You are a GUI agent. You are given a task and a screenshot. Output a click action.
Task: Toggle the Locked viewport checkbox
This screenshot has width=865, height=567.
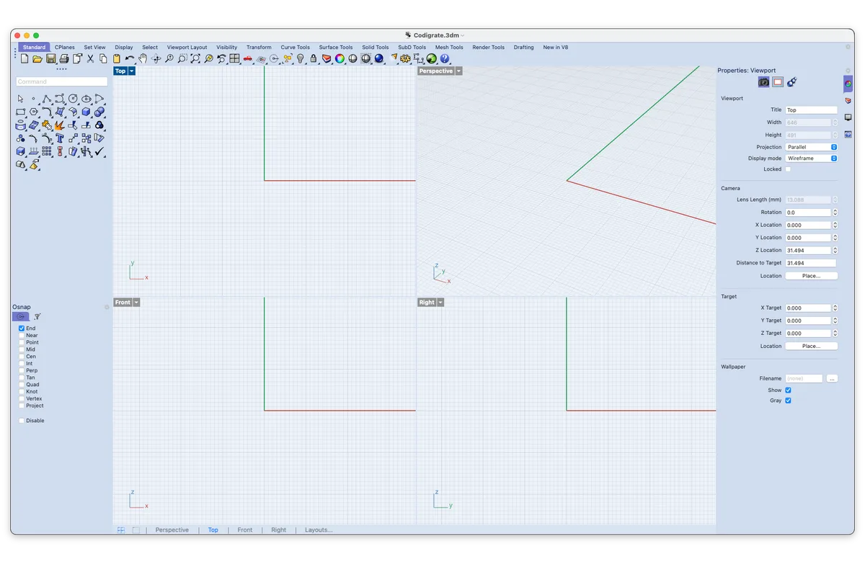point(788,169)
